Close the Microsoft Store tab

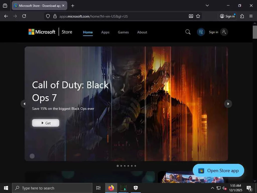click(x=63, y=6)
